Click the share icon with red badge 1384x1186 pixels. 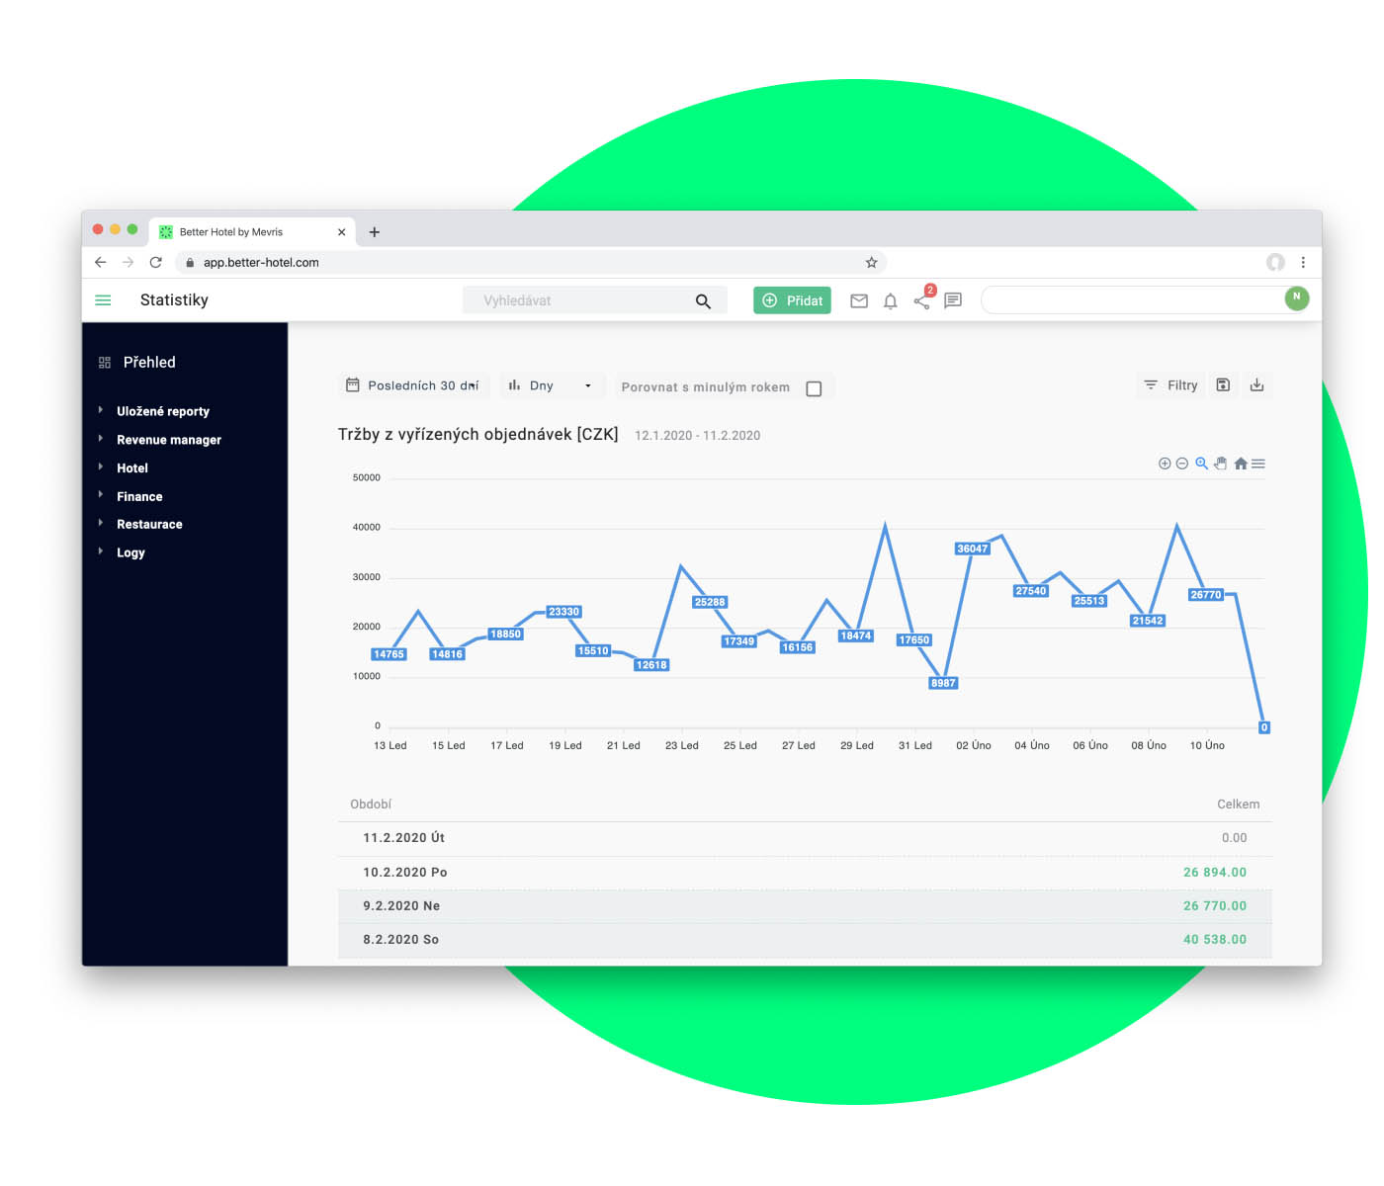click(x=922, y=300)
